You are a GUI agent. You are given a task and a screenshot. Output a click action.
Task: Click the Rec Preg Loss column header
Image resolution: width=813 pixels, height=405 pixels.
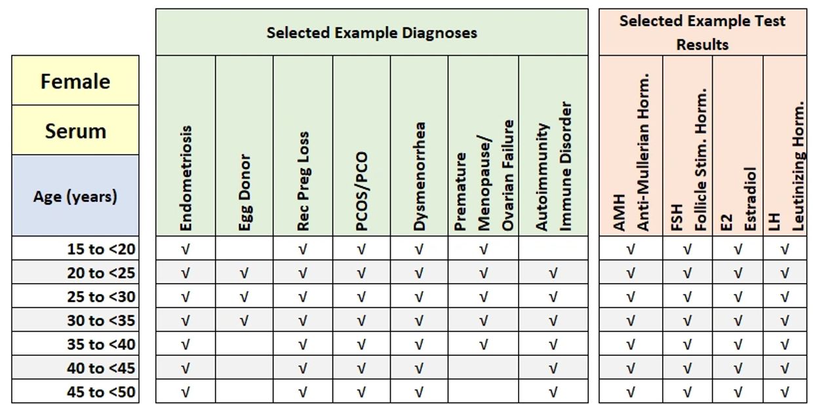pos(302,181)
